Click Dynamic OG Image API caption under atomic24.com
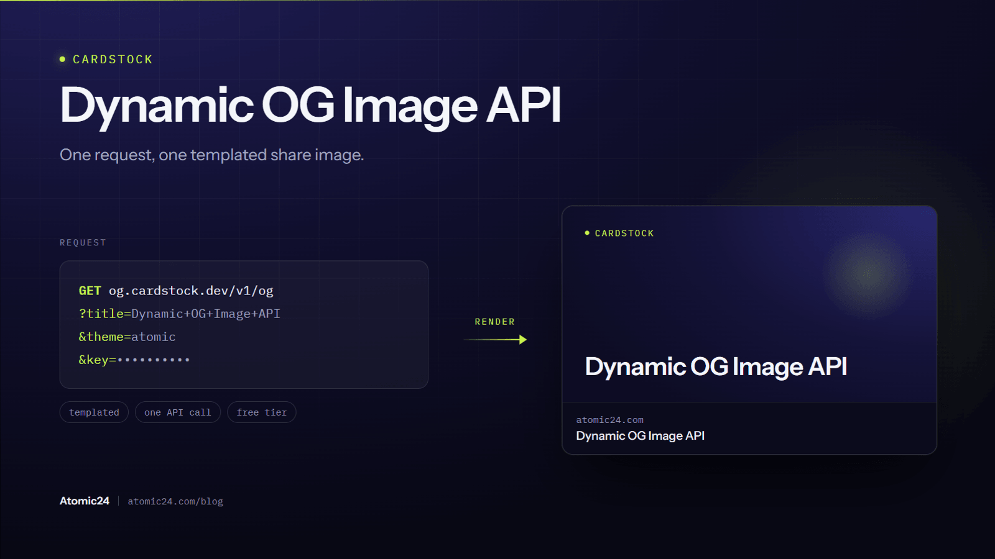Viewport: 995px width, 559px height. (x=641, y=436)
